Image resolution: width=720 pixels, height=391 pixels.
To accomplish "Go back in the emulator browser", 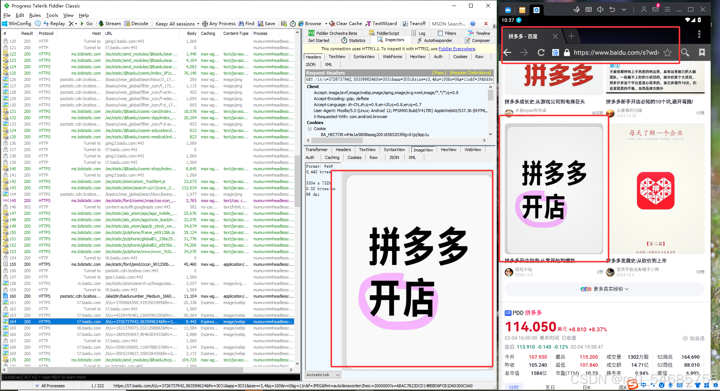I will click(507, 52).
